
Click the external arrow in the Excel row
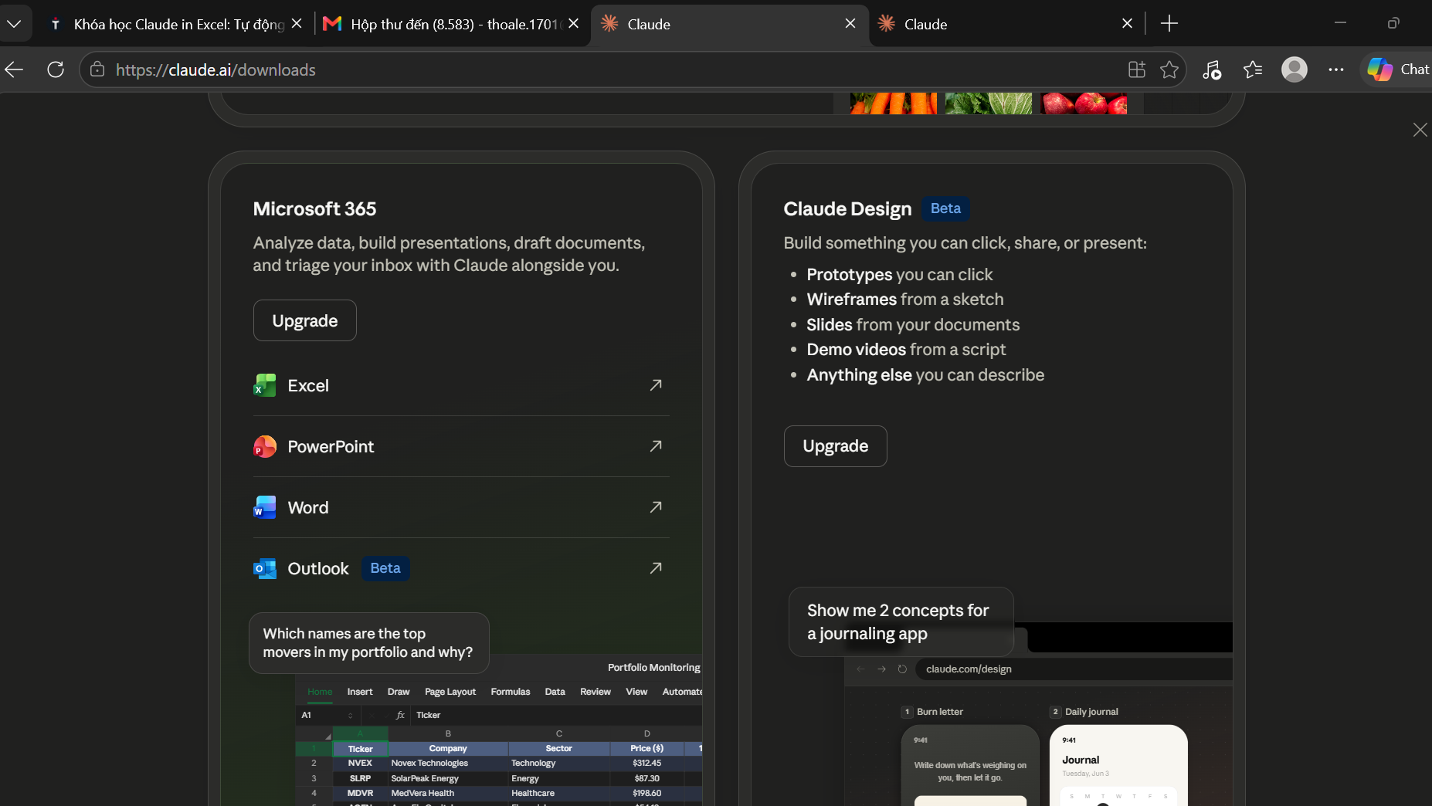pos(656,384)
